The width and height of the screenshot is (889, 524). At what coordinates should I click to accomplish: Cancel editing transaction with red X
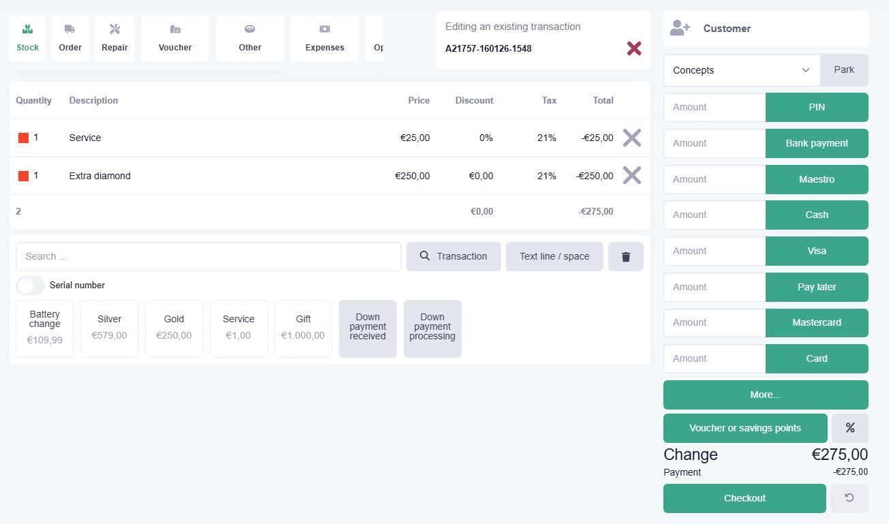(634, 48)
